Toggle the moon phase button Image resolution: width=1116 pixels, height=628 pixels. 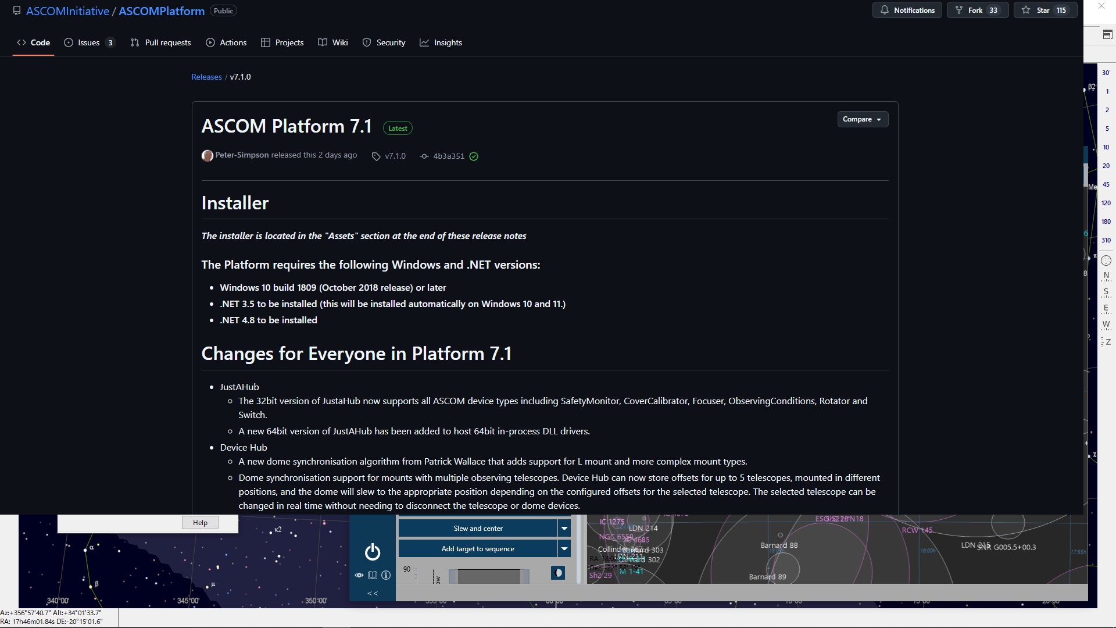[x=558, y=573]
